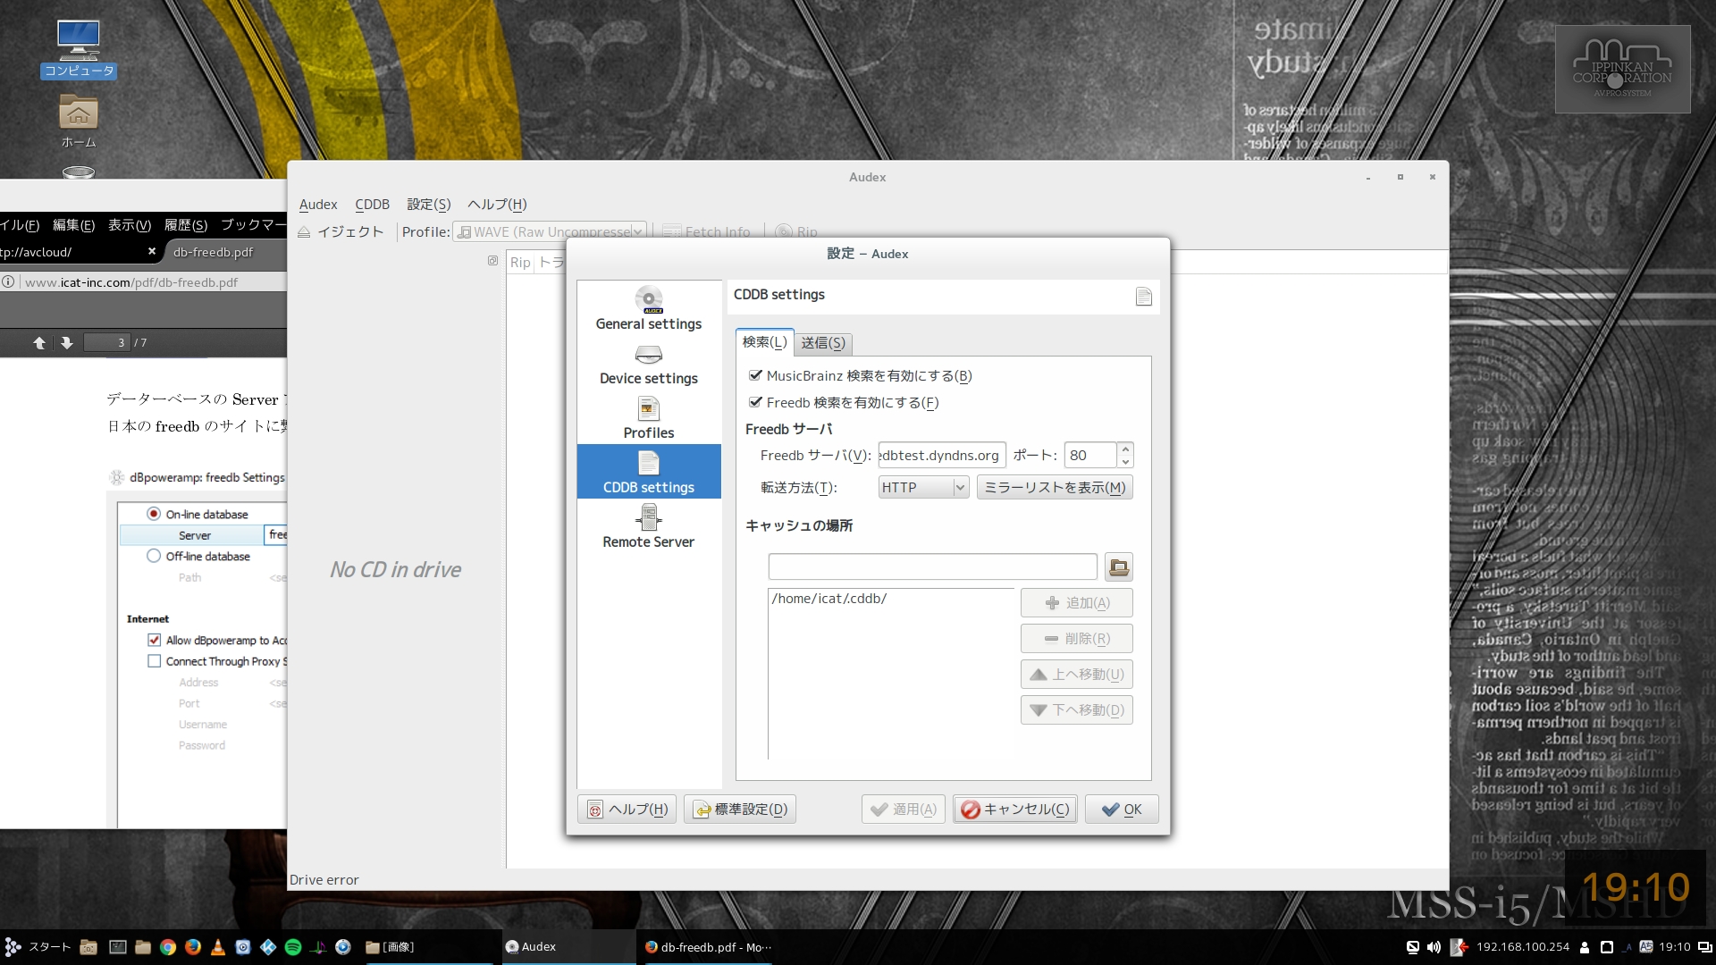Open the Start (スタート) menu
The height and width of the screenshot is (965, 1716).
[38, 947]
